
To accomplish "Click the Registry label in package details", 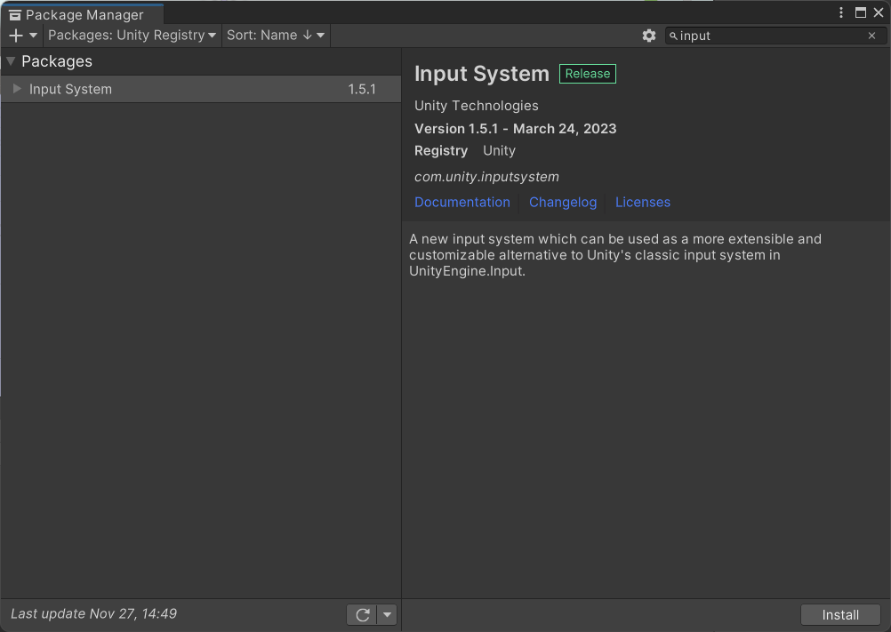I will pos(441,150).
